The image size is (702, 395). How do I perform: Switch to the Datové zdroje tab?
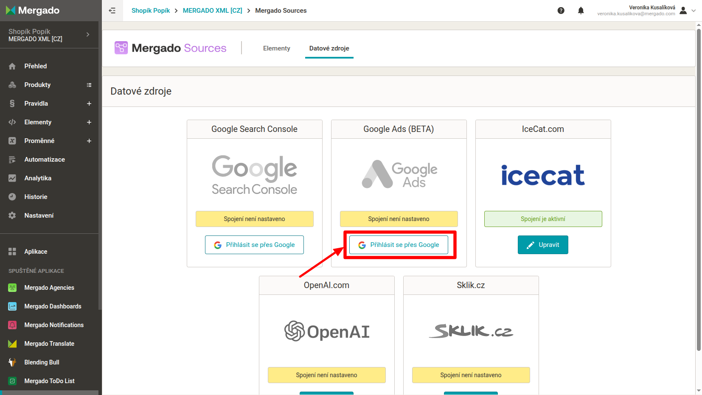[329, 48]
